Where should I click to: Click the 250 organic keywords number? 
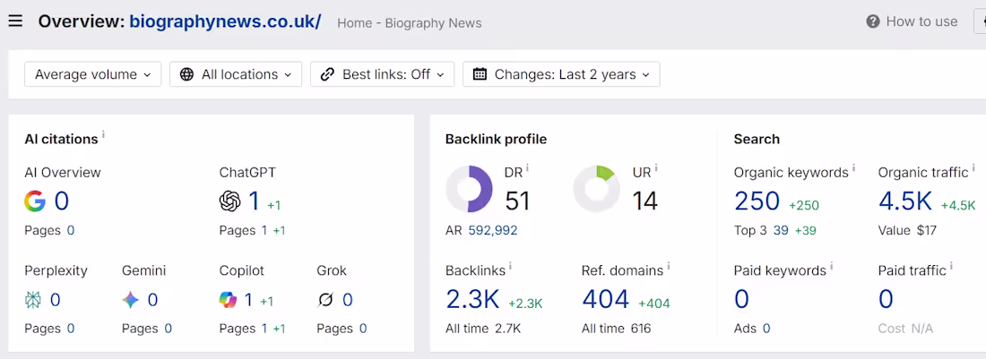(x=757, y=201)
